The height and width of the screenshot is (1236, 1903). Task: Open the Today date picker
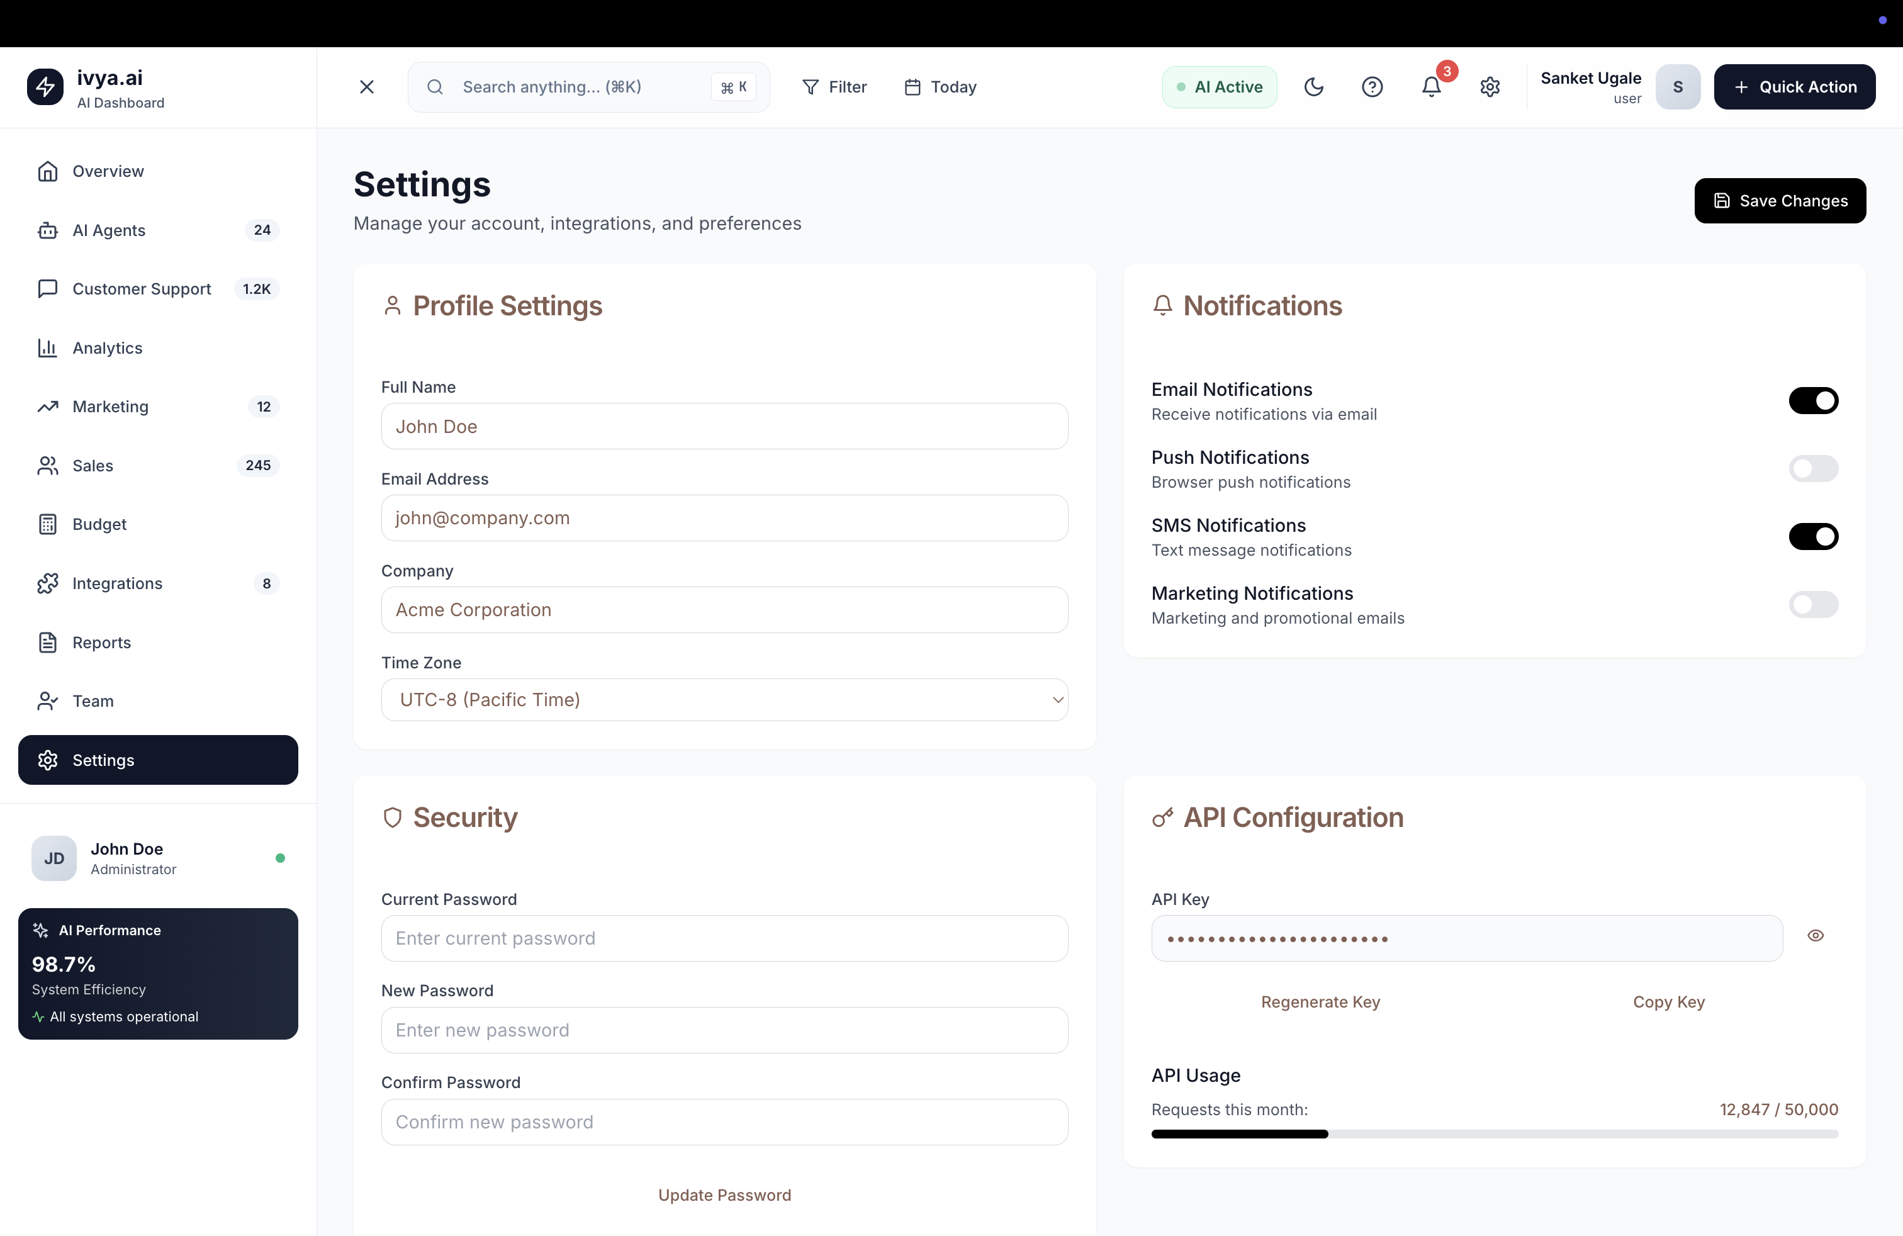(x=940, y=86)
